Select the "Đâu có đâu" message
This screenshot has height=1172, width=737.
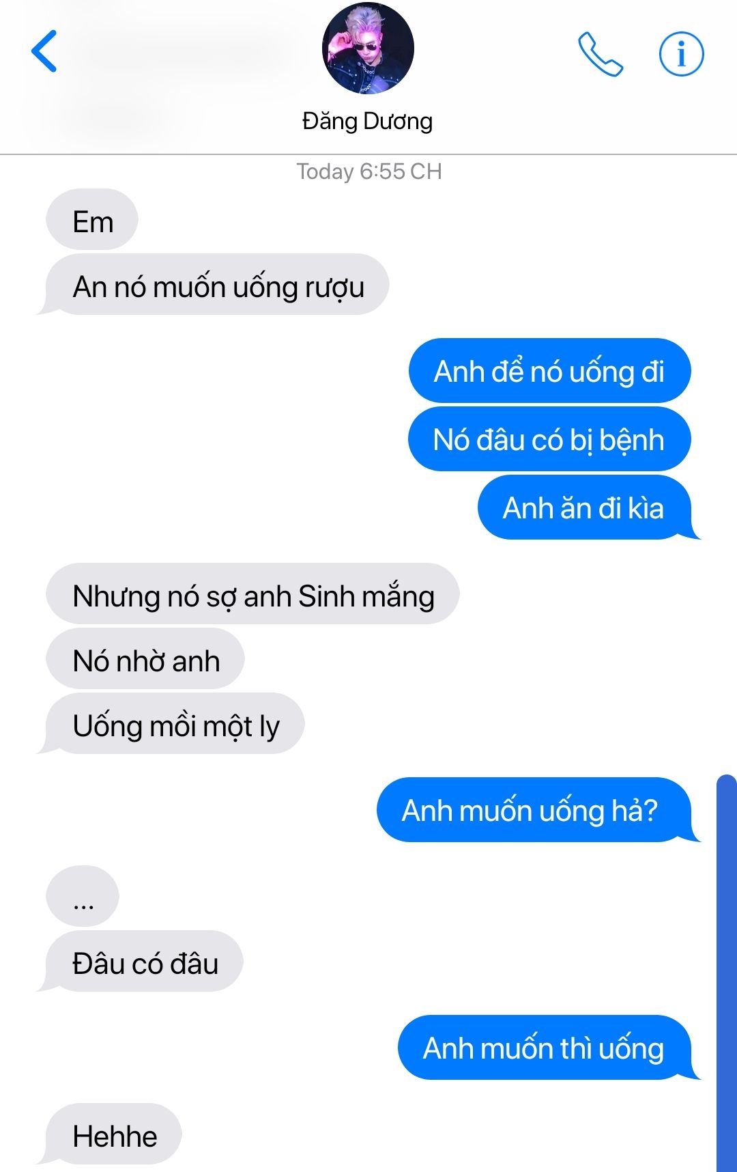[141, 962]
